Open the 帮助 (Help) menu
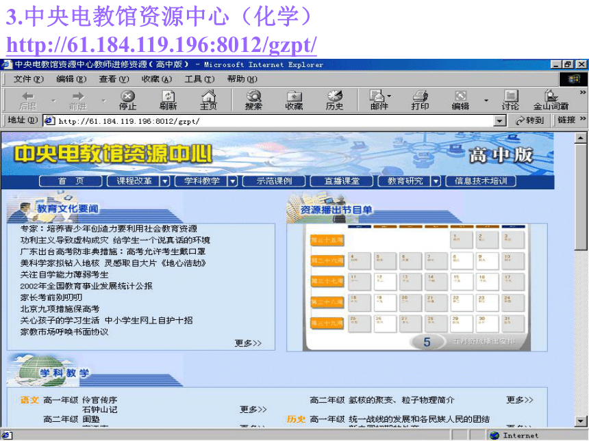 (242, 79)
